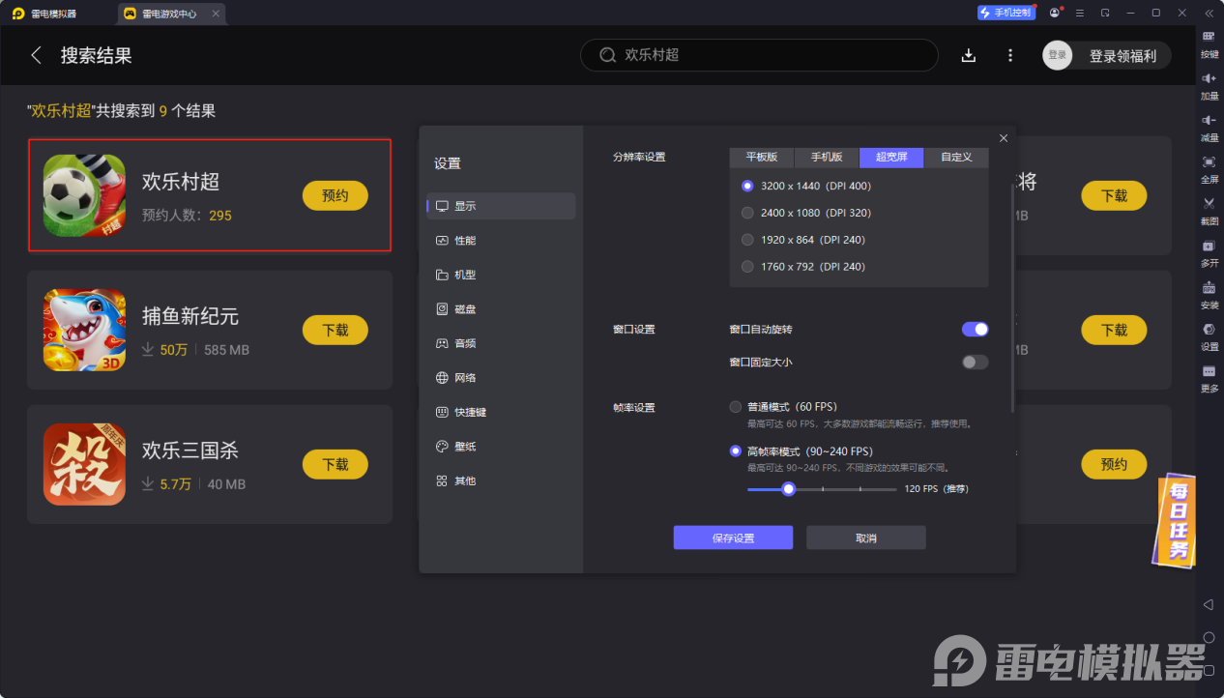Click the search magnifier icon
Screen dimensions: 1224x698
[x=607, y=55]
